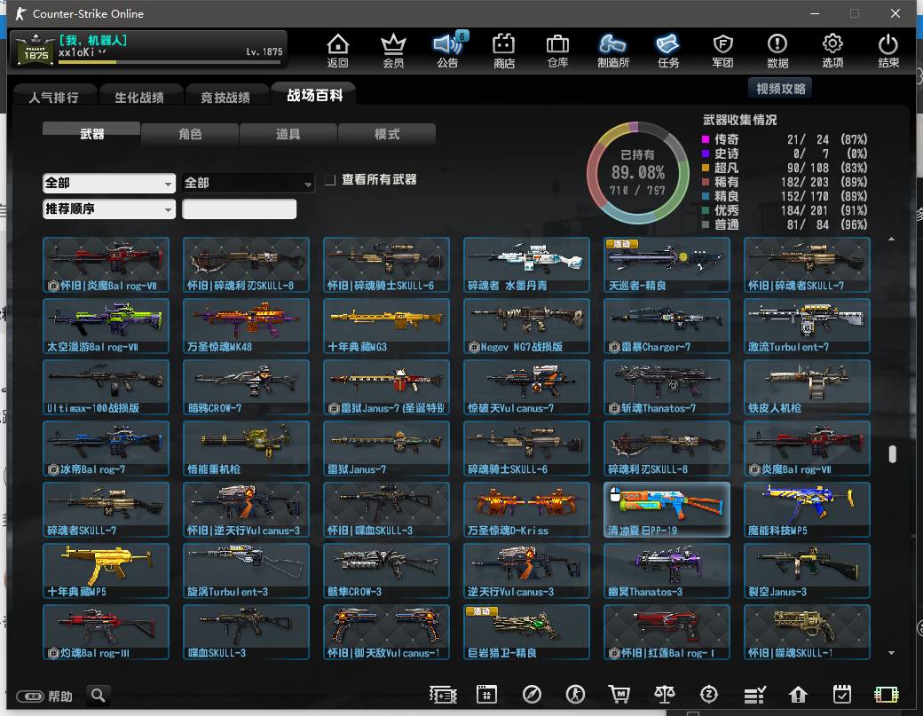Open the coupon ticket icon in bottom bar
This screenshot has width=923, height=716.
(443, 695)
